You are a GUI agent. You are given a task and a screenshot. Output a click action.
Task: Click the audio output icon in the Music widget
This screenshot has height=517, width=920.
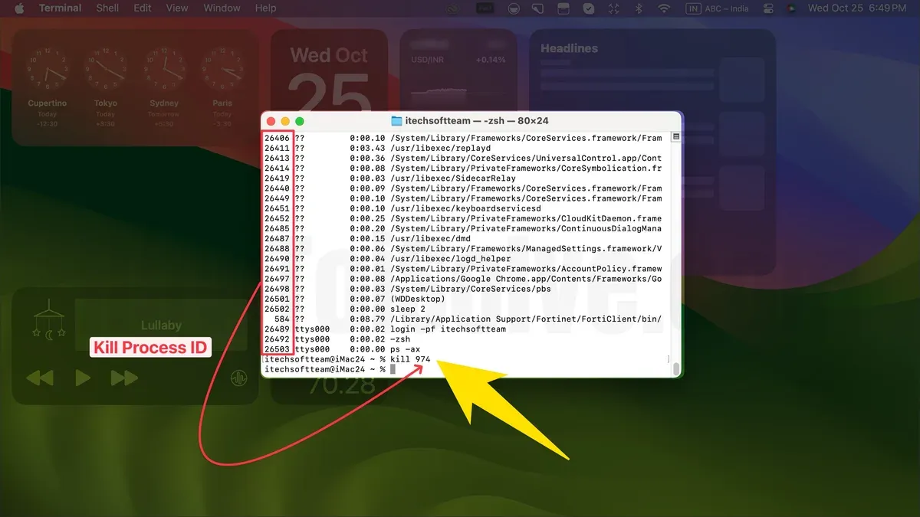[238, 378]
